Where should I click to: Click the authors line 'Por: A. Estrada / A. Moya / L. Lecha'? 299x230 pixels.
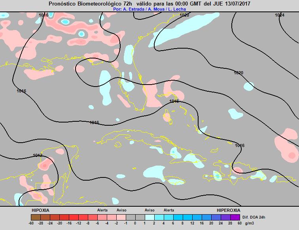149,9
